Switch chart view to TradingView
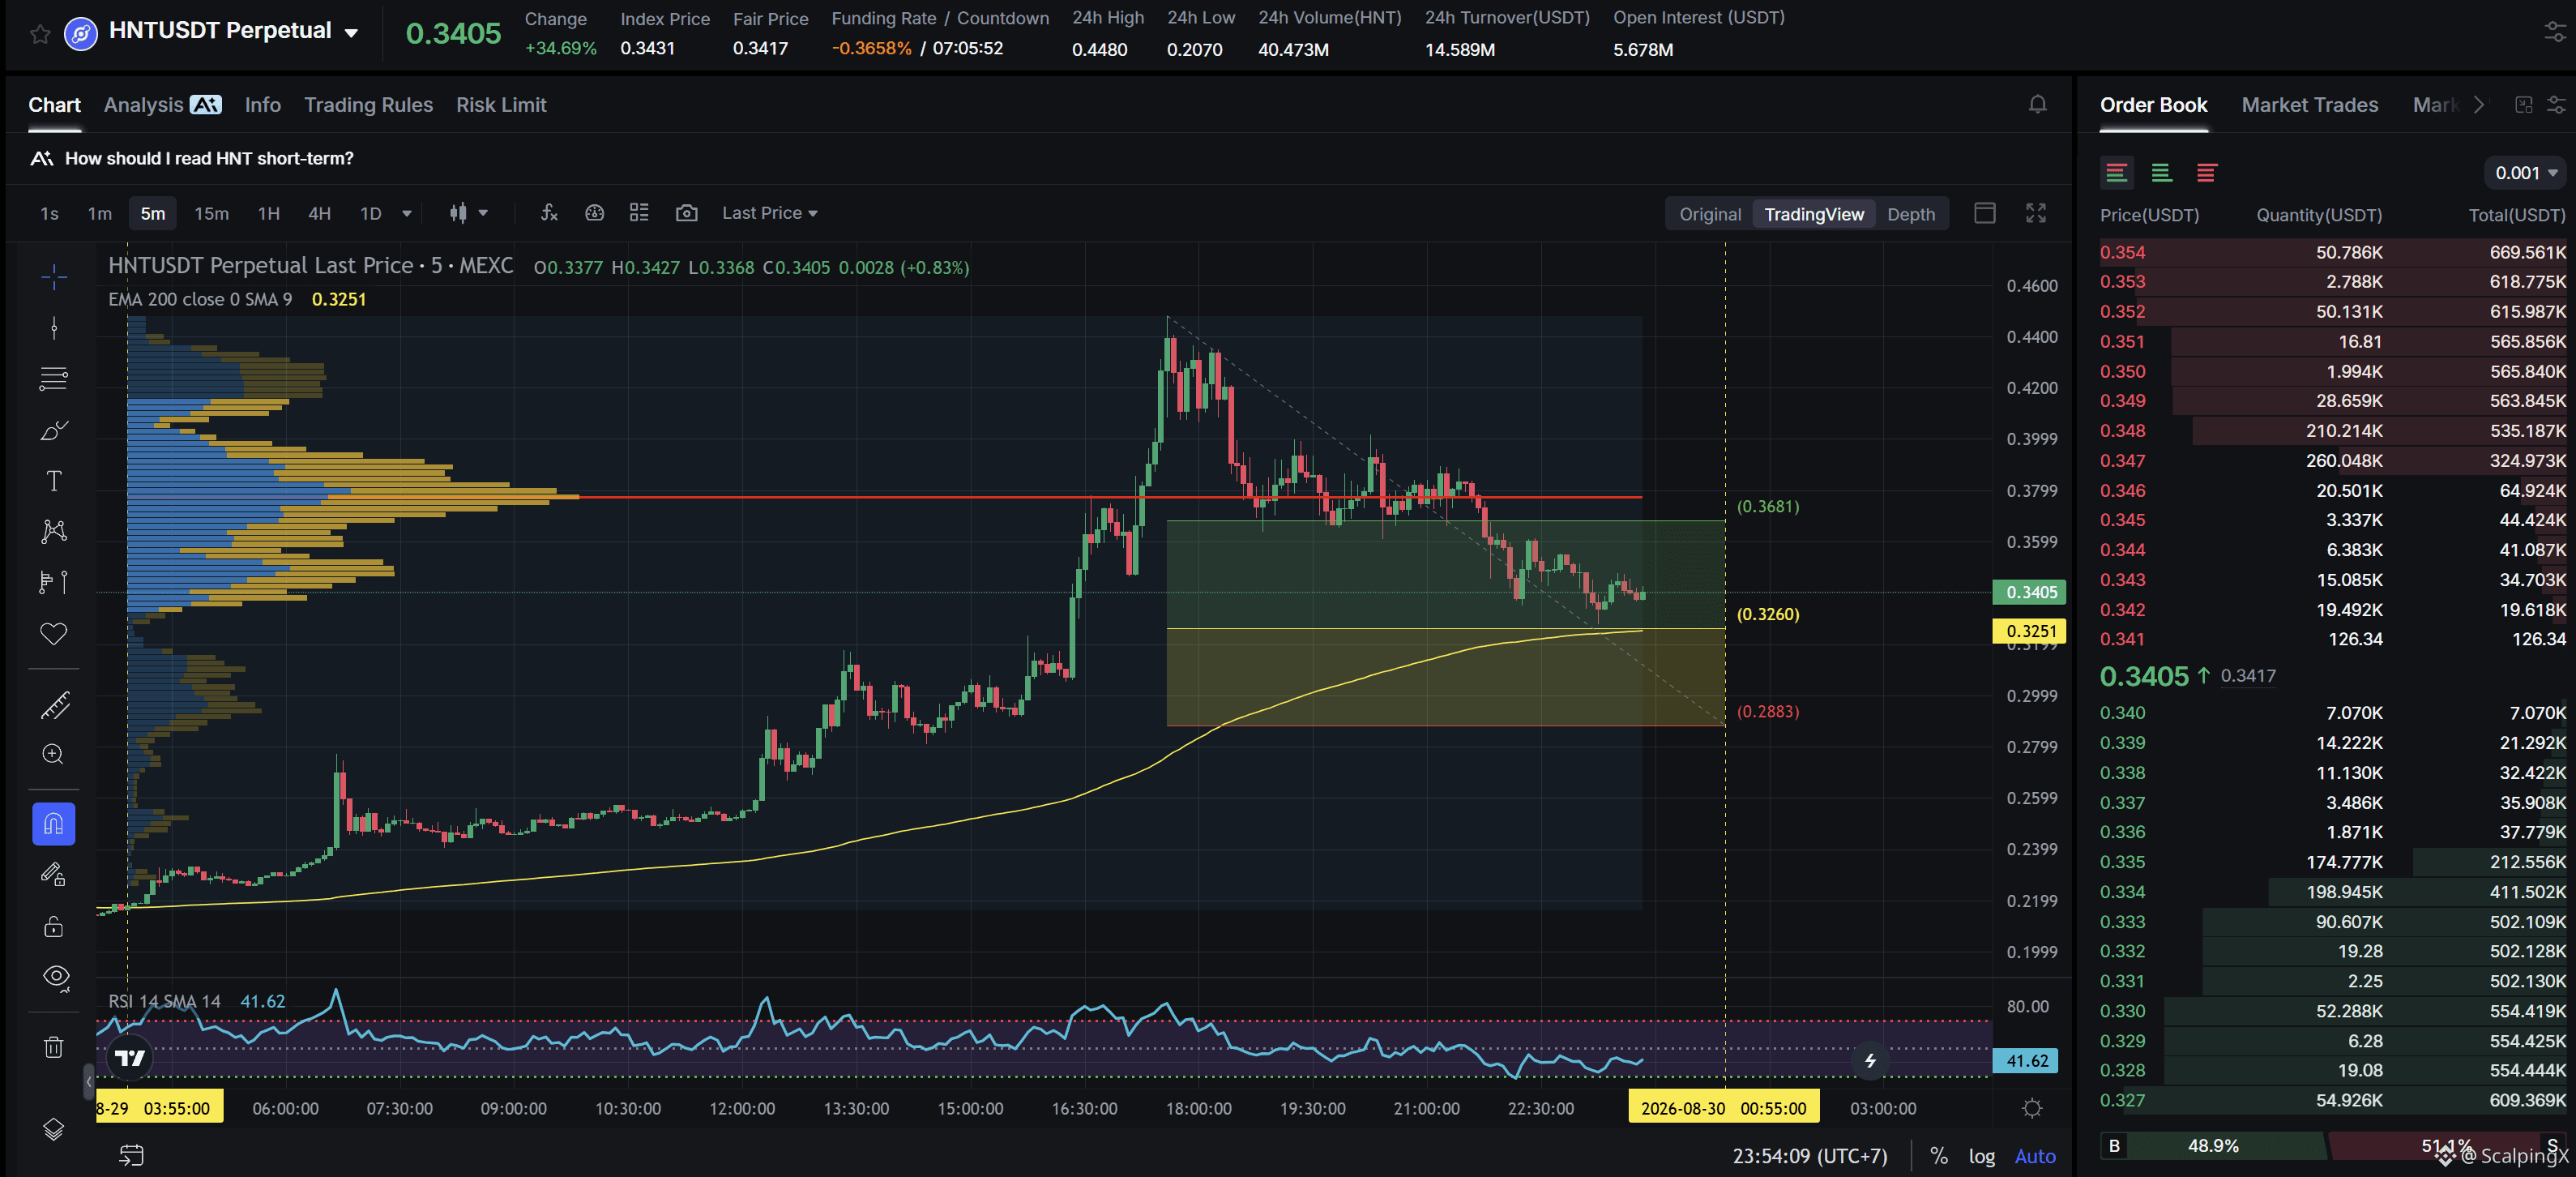The height and width of the screenshot is (1177, 2576). 1813,214
